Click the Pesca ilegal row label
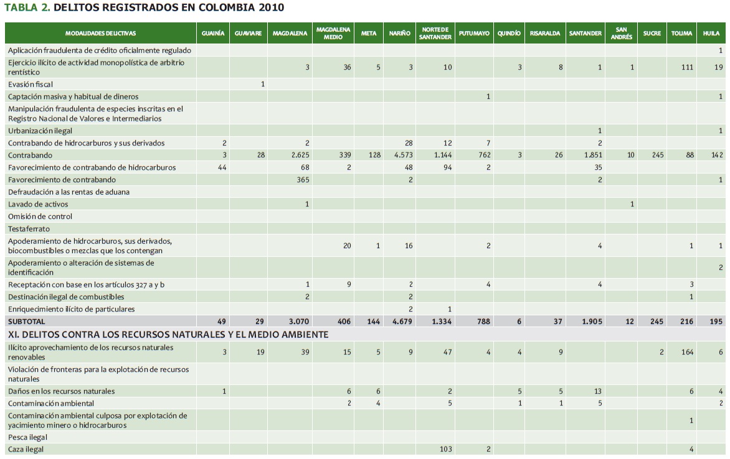This screenshot has height=459, width=730. pyautogui.click(x=27, y=437)
